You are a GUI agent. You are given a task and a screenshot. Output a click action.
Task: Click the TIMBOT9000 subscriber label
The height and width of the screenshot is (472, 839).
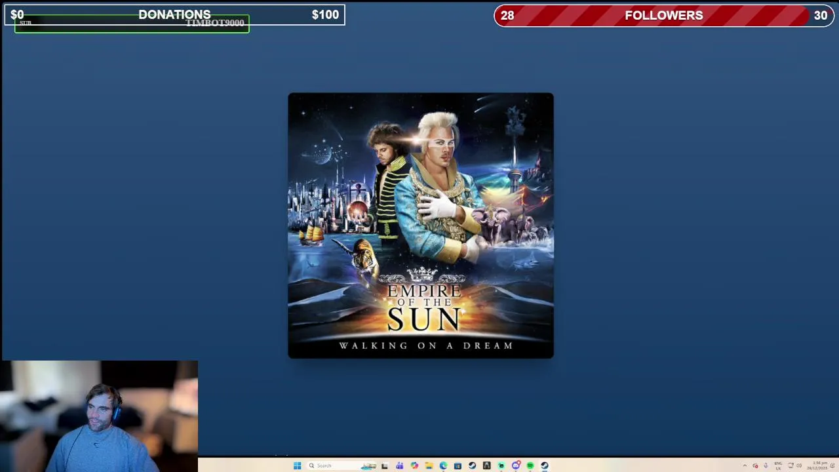215,23
